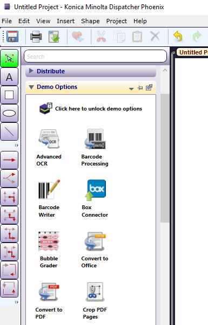Open the Edit menu
208x325 pixels.
24,21
